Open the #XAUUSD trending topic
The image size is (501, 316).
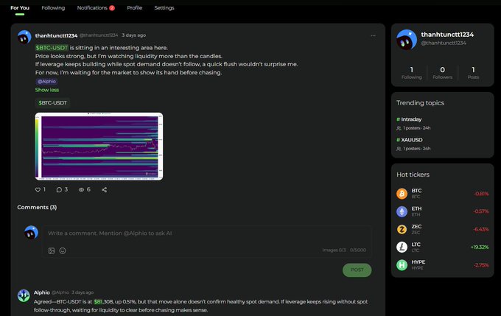[410, 140]
